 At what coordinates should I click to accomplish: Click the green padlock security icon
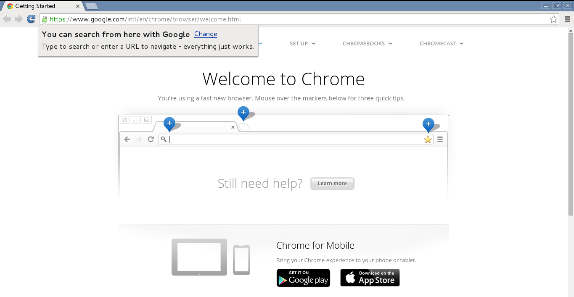point(45,19)
